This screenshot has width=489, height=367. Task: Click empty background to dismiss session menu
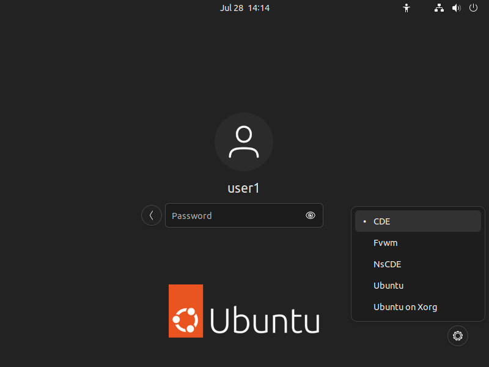[92, 122]
